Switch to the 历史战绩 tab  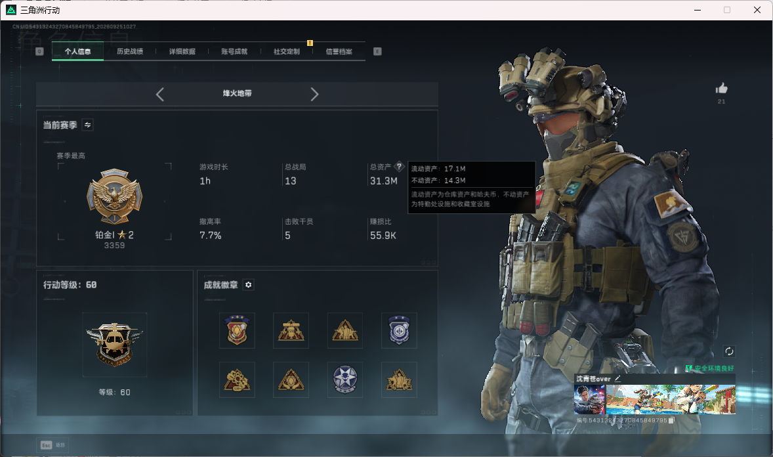click(130, 51)
